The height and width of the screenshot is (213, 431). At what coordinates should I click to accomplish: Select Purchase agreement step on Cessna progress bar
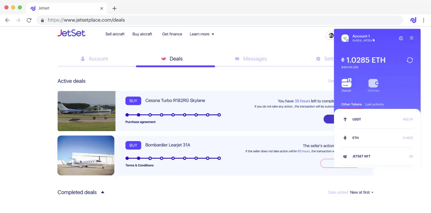click(138, 115)
